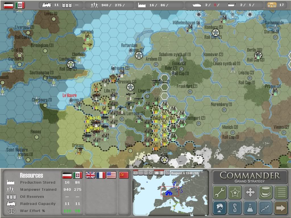Open the dollar sign purchase screen
The width and height of the screenshot is (291, 218).
tap(235, 207)
